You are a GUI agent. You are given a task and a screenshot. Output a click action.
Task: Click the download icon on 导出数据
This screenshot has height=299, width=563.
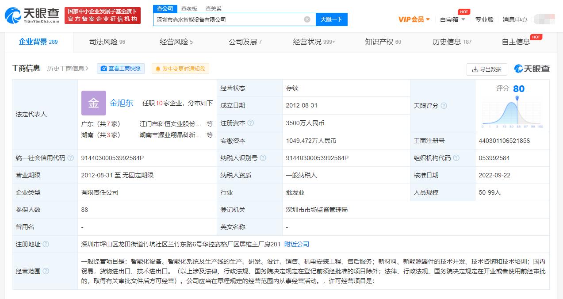point(475,69)
